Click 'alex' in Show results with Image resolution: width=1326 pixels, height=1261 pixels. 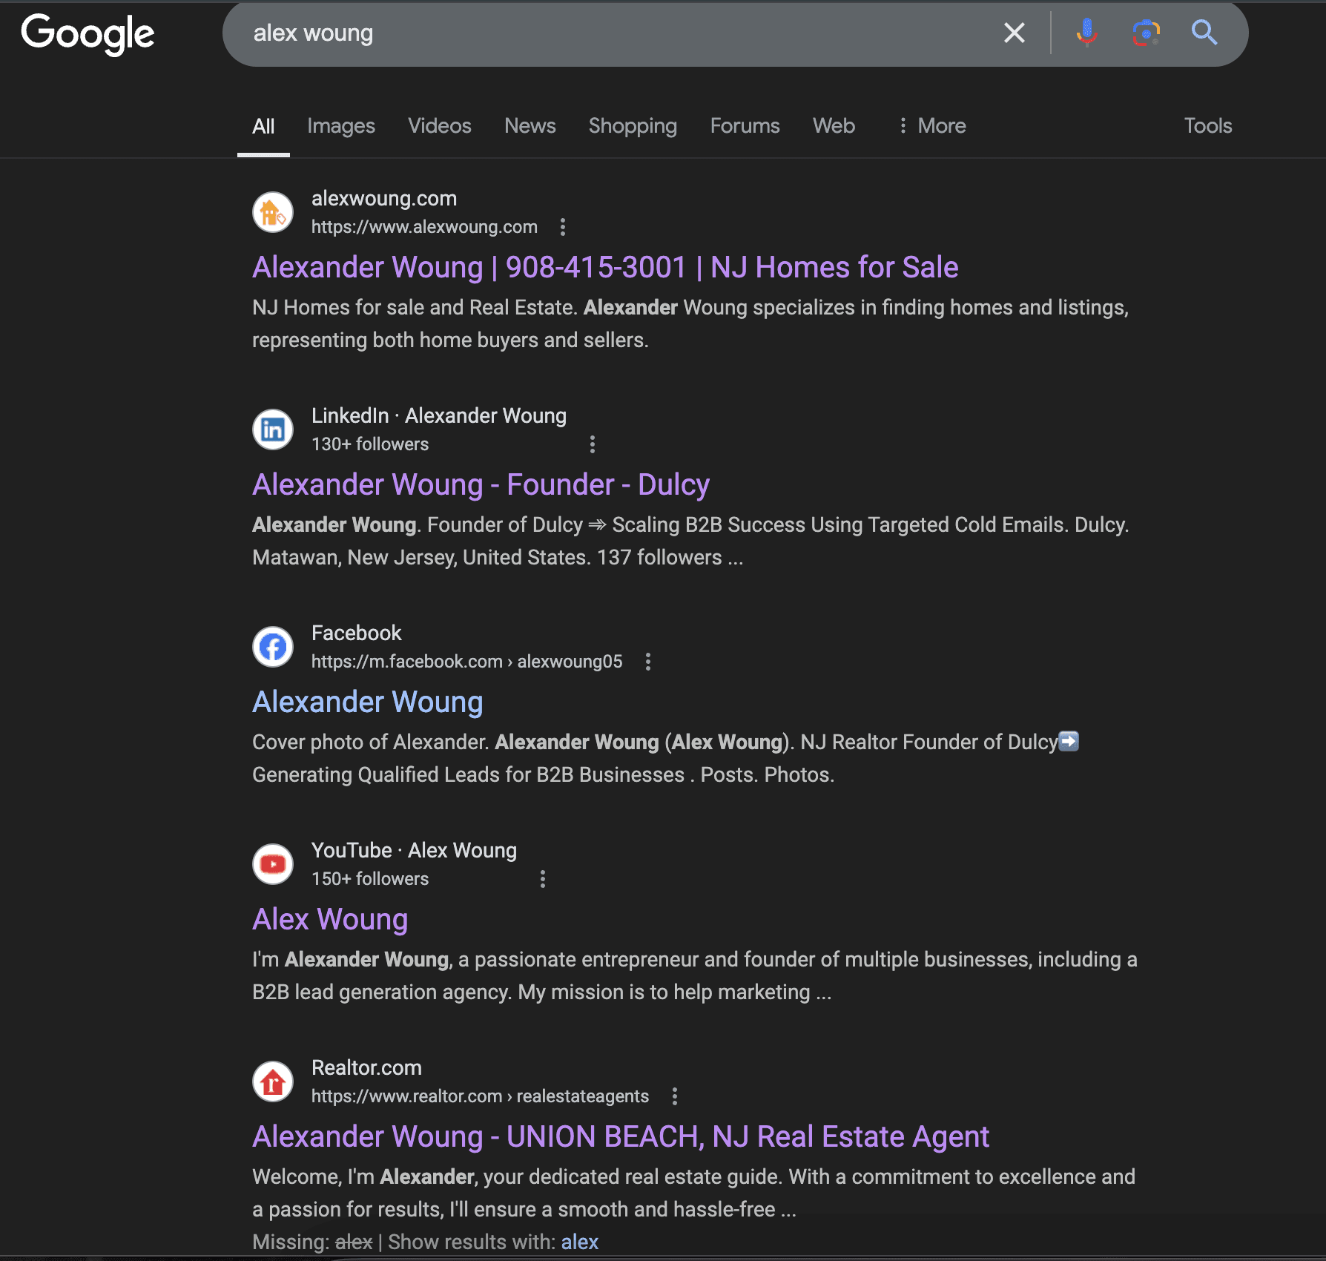point(580,1242)
